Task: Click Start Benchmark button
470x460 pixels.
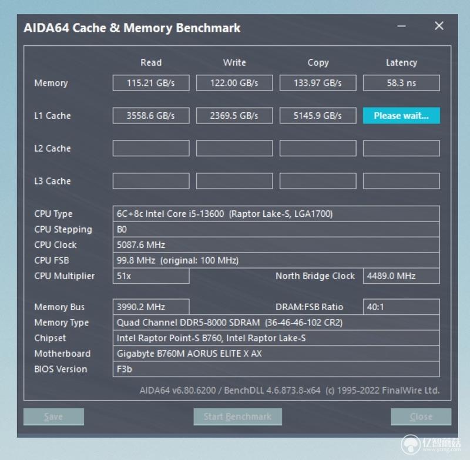Action: 238,417
